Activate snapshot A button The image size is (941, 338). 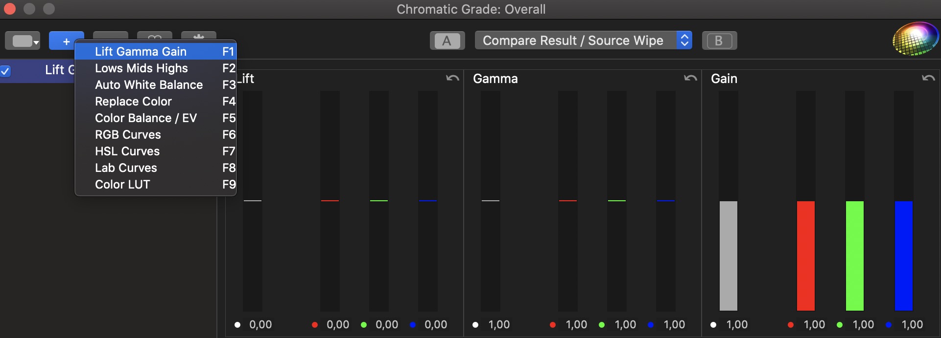tap(447, 41)
